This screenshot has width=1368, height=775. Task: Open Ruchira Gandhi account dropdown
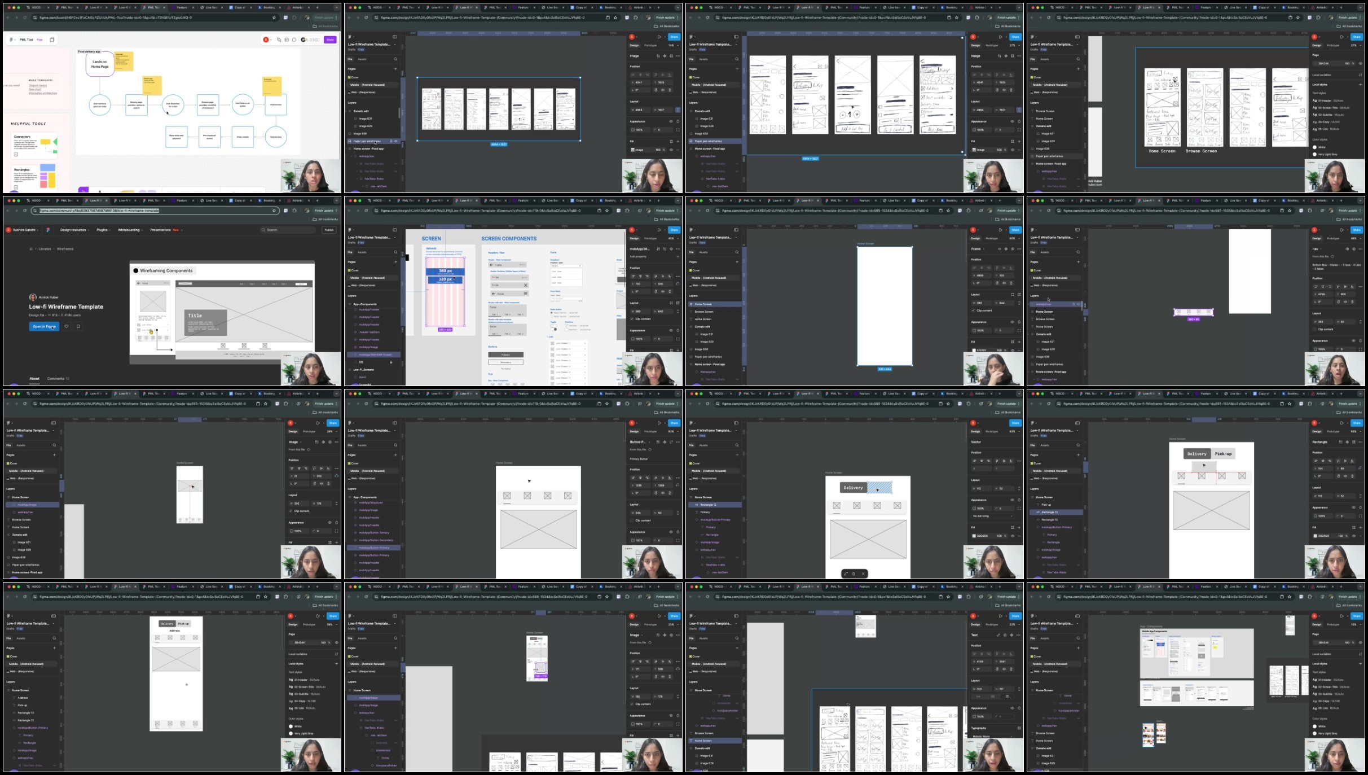22,230
